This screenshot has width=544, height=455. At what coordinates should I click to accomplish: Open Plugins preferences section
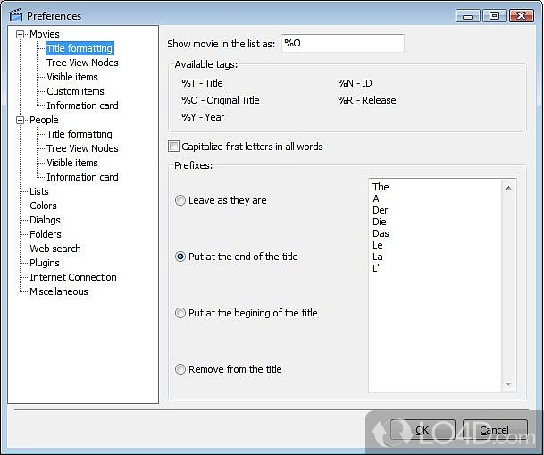coord(45,263)
